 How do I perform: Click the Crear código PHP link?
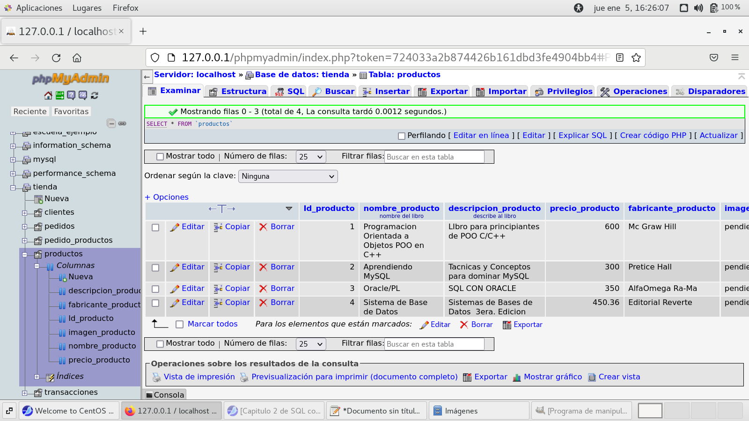coord(653,136)
